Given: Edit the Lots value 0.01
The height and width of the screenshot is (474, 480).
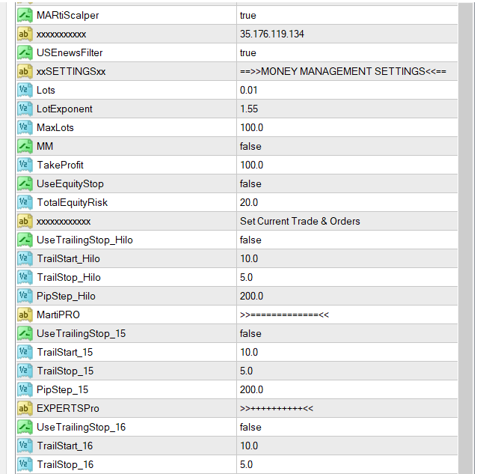Looking at the screenshot, I should [x=249, y=90].
